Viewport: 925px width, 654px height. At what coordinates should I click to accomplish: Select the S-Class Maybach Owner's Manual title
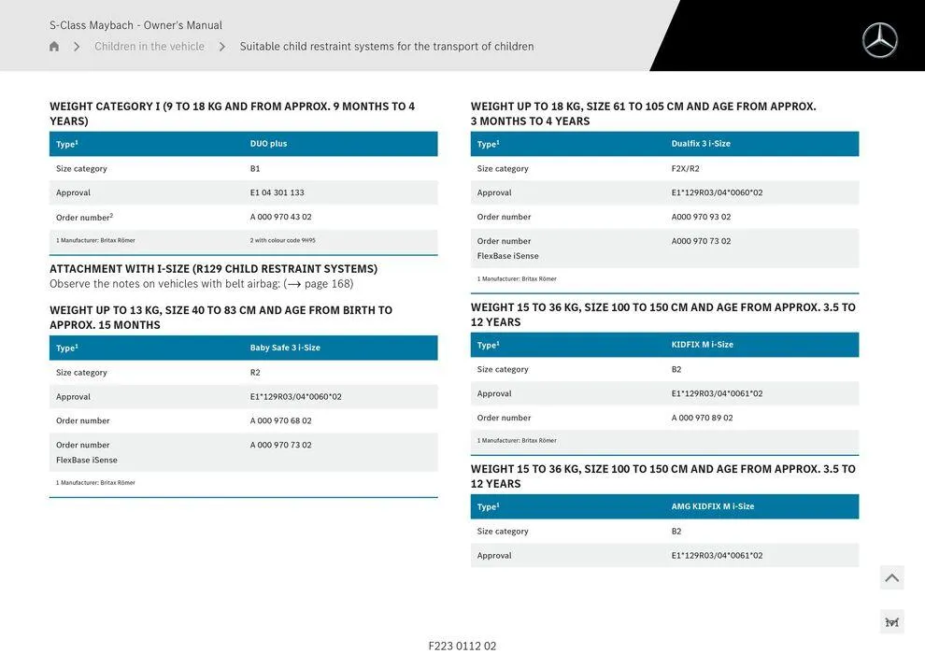[136, 24]
